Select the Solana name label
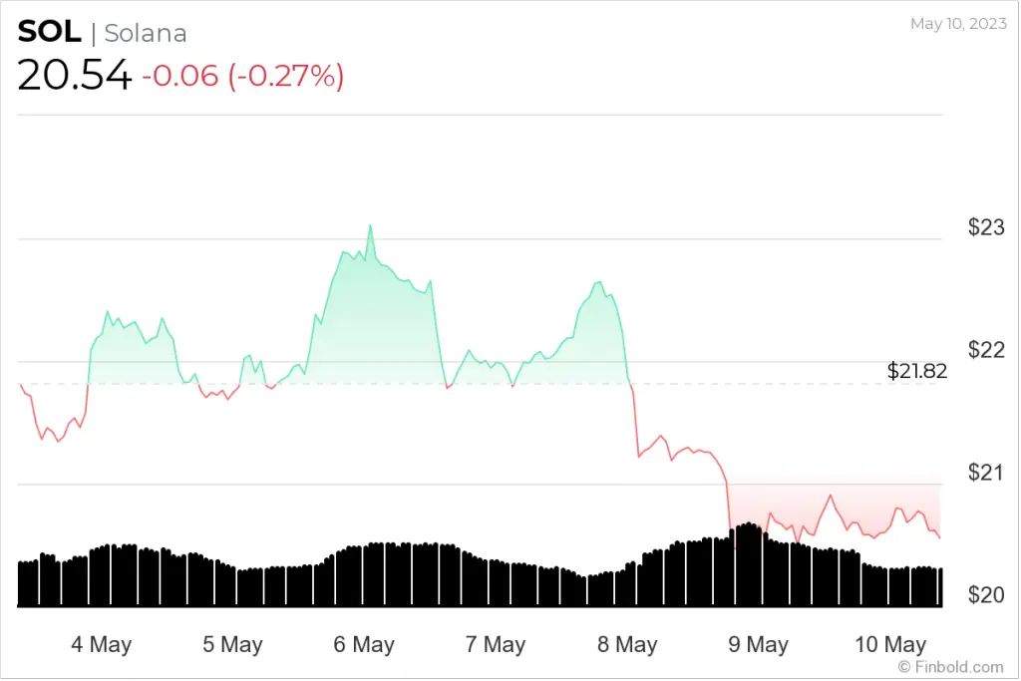This screenshot has width=1021, height=681. (x=146, y=33)
